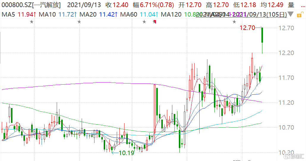The height and width of the screenshot is (161, 306).
Task: Click the low price 低 12.18
Action: pos(245,5)
